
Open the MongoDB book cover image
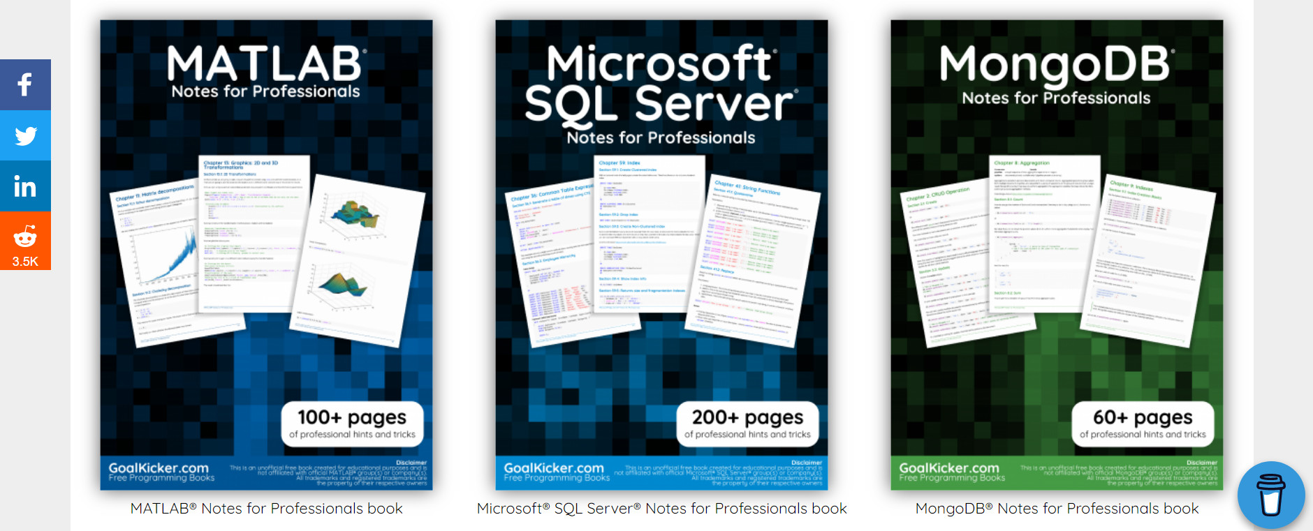tap(1057, 255)
